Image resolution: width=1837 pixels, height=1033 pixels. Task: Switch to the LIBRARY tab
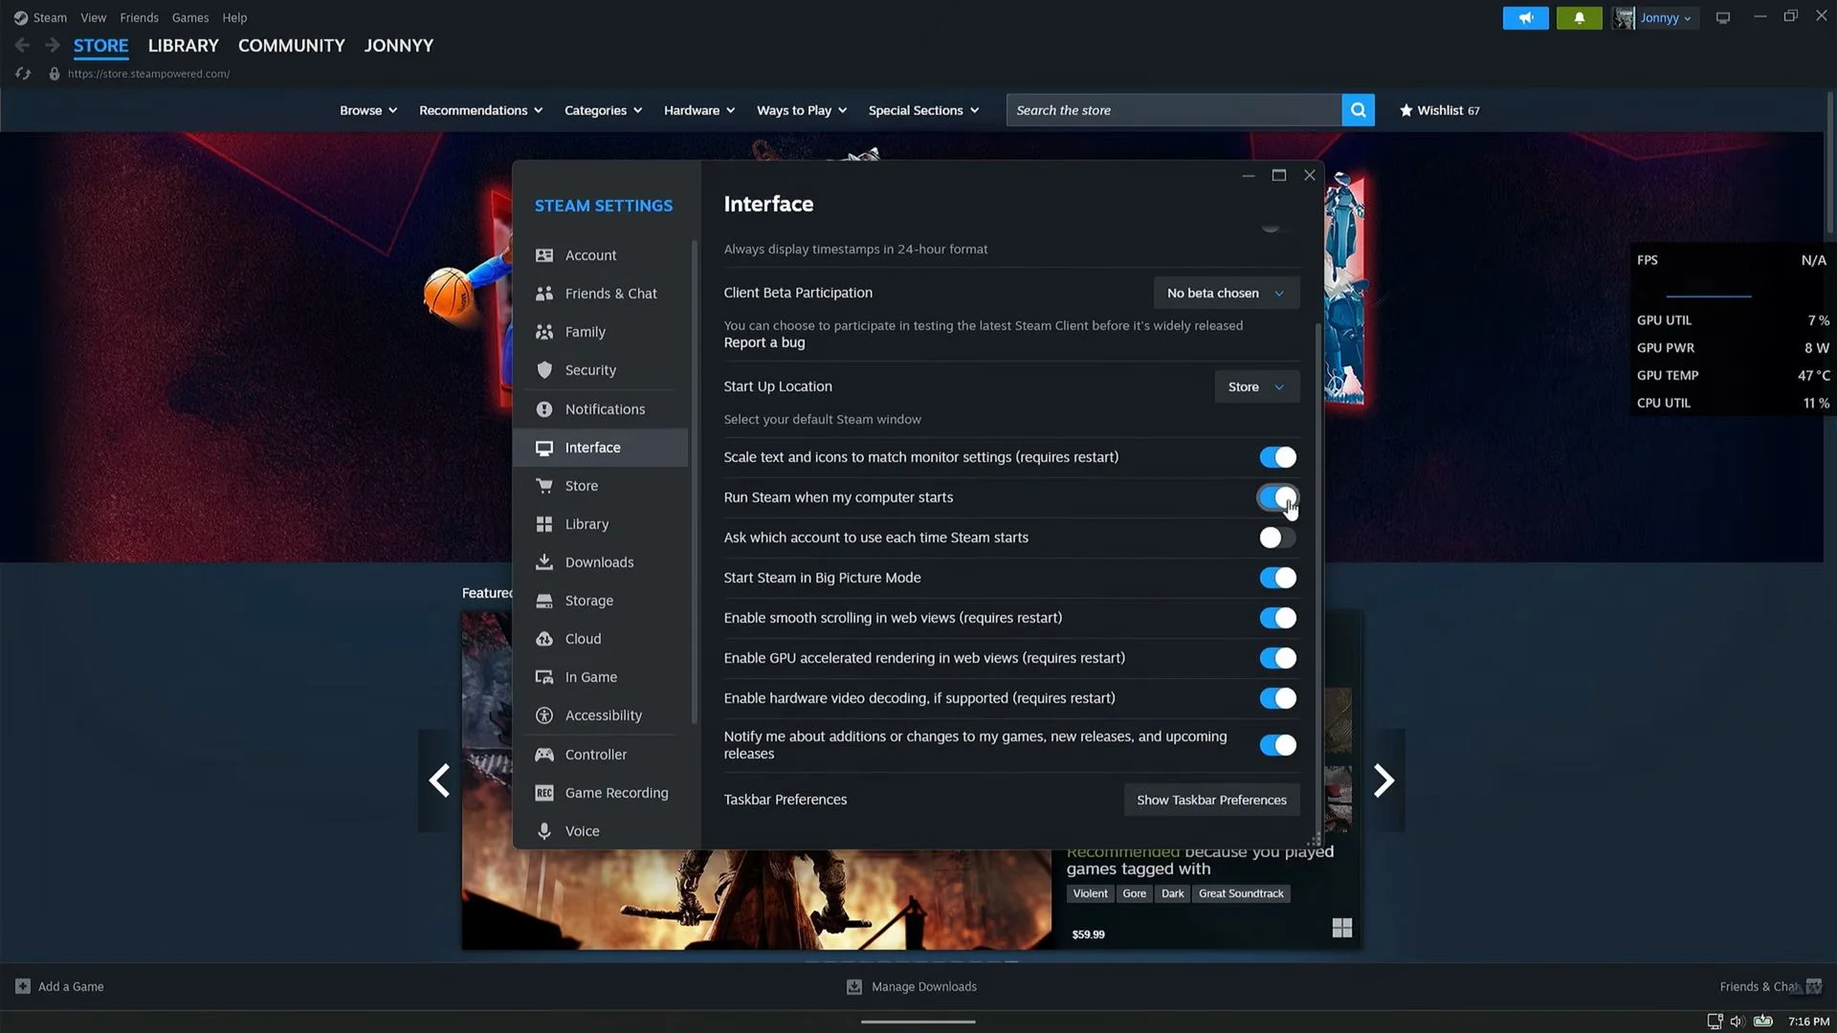(183, 45)
